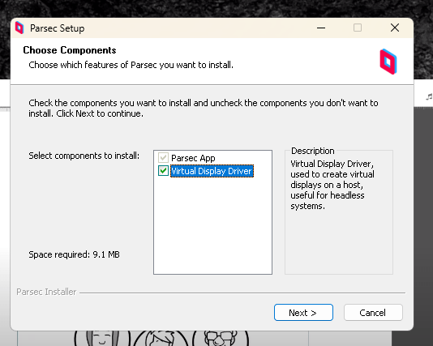The width and height of the screenshot is (433, 346).
Task: Click the 'Space required: 9.1 MB' text
Action: coord(74,254)
